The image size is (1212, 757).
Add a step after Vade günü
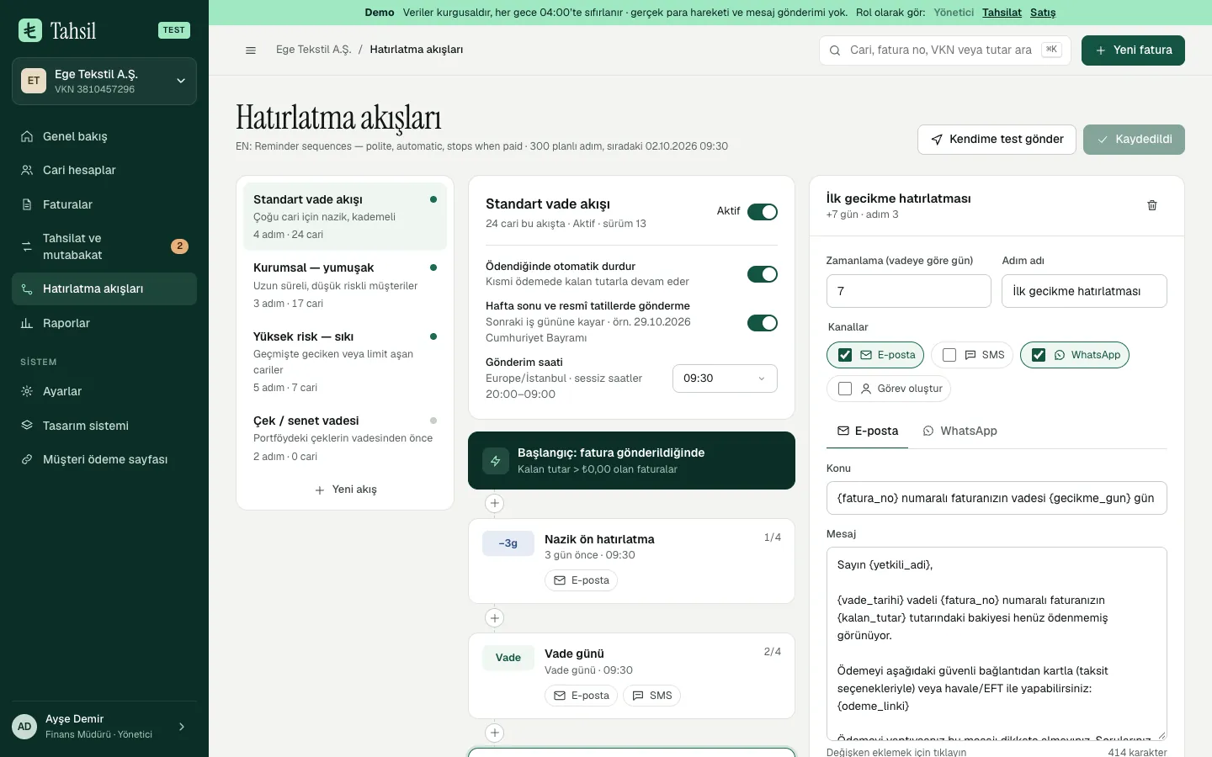[x=495, y=733]
